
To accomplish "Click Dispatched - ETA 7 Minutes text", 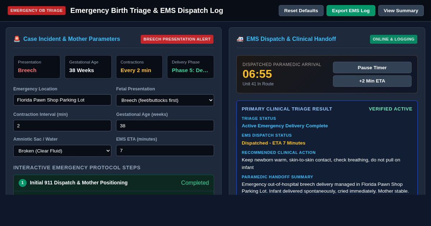I will pyautogui.click(x=274, y=143).
